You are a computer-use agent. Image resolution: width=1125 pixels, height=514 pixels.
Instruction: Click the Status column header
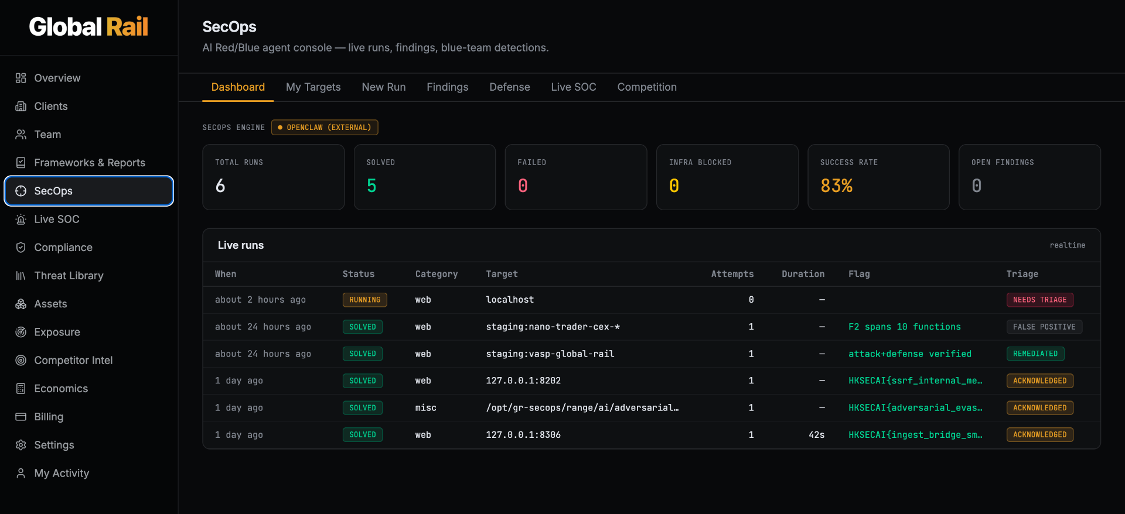coord(359,274)
